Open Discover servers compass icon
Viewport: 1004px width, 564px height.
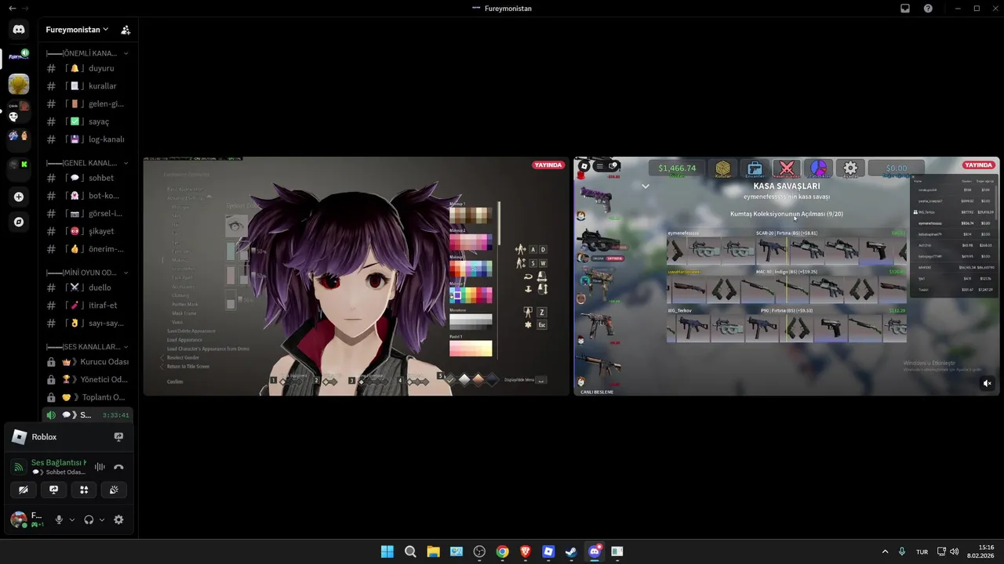[x=19, y=222]
